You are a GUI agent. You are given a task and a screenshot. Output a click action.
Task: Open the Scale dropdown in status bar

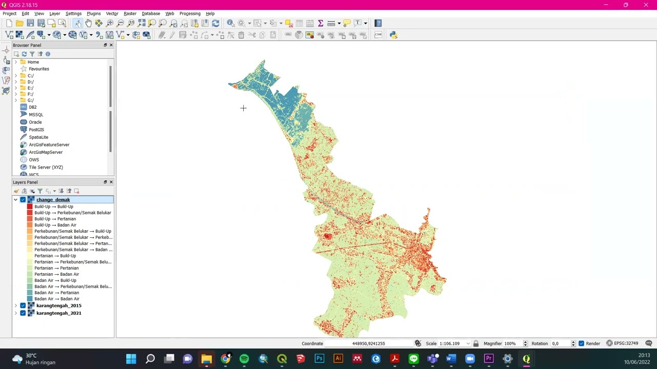pos(468,343)
